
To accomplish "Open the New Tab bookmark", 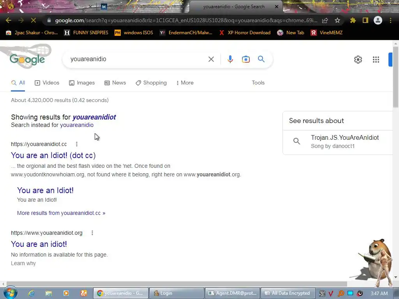I will point(291,33).
